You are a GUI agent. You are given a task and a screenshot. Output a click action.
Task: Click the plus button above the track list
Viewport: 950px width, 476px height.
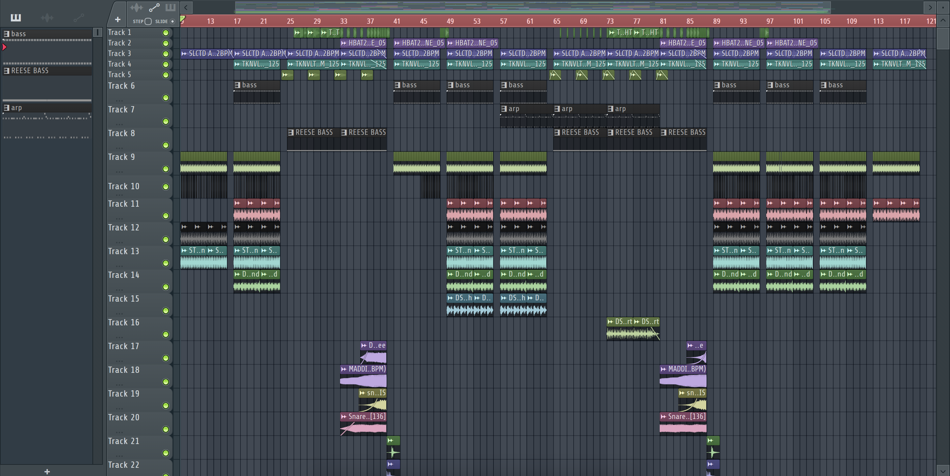[x=118, y=19]
